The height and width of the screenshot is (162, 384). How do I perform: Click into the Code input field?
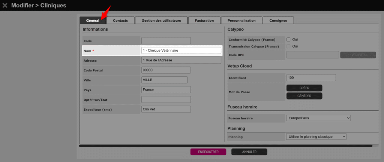166,41
